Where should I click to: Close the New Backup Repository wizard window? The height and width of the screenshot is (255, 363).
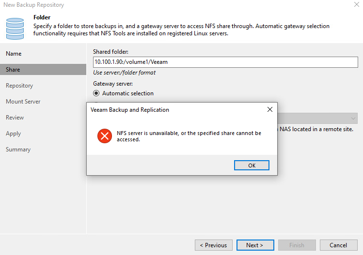pos(357,4)
